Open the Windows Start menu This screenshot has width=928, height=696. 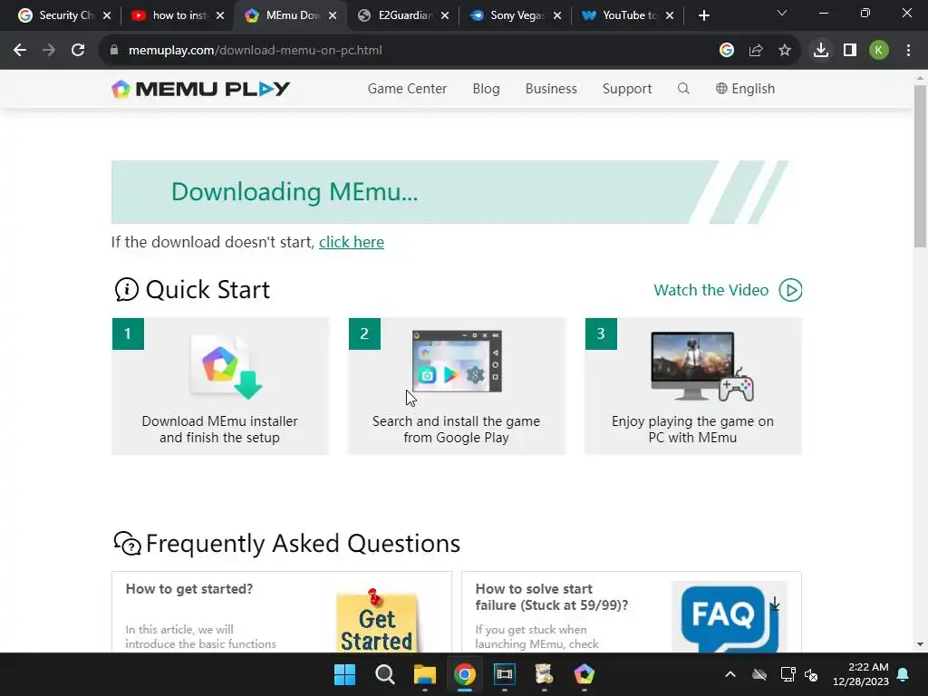[344, 674]
